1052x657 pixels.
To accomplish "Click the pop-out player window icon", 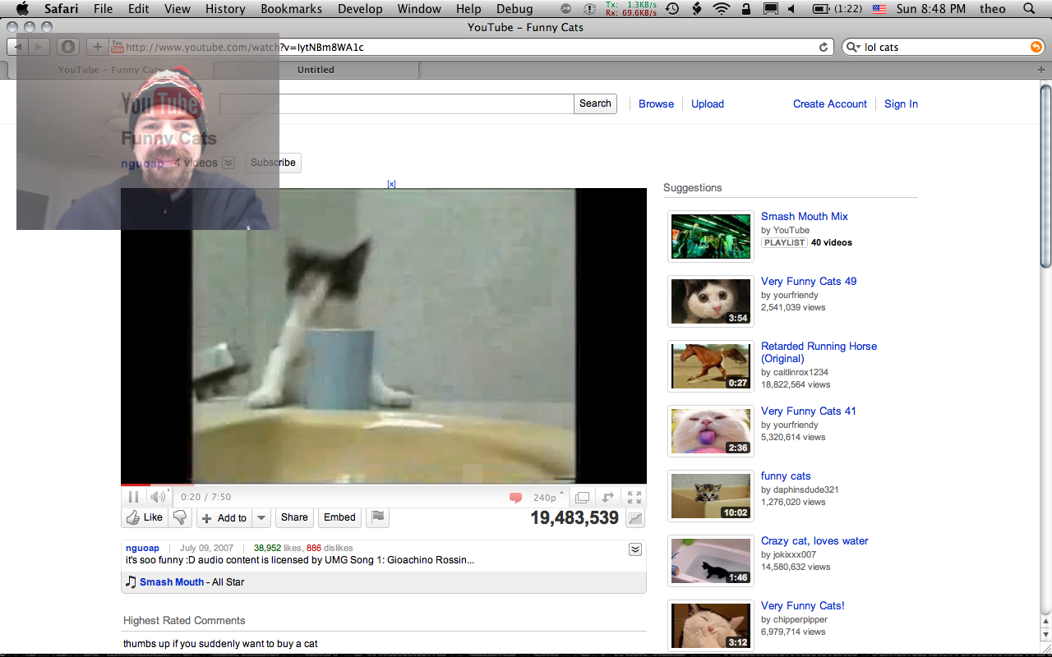I will [x=582, y=498].
